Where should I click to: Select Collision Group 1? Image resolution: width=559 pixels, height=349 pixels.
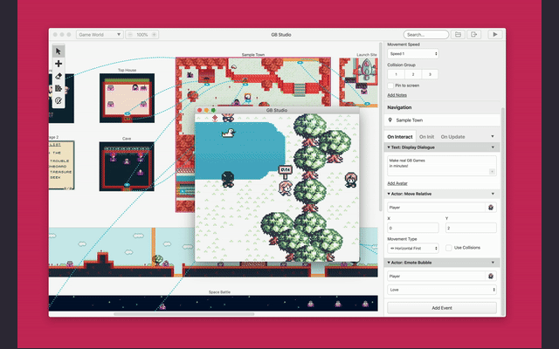[396, 74]
